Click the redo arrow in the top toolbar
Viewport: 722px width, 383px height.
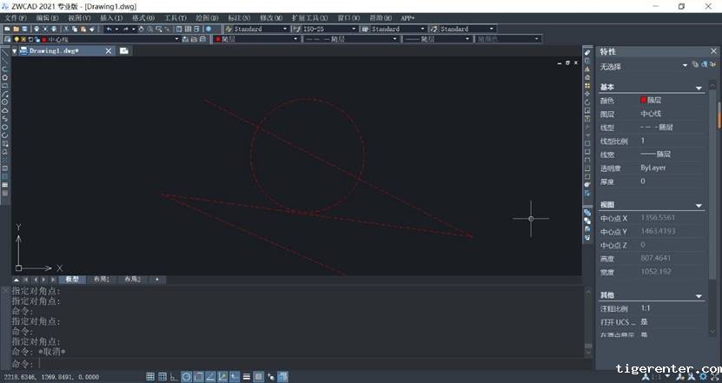125,29
